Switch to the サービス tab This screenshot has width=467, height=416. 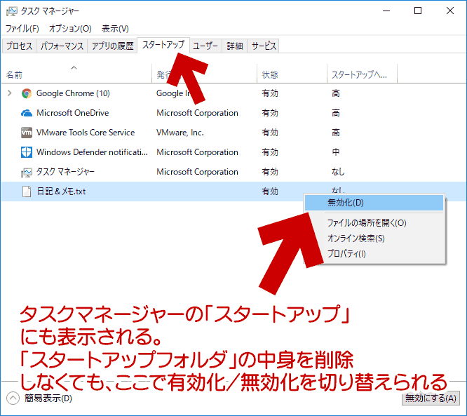point(264,46)
